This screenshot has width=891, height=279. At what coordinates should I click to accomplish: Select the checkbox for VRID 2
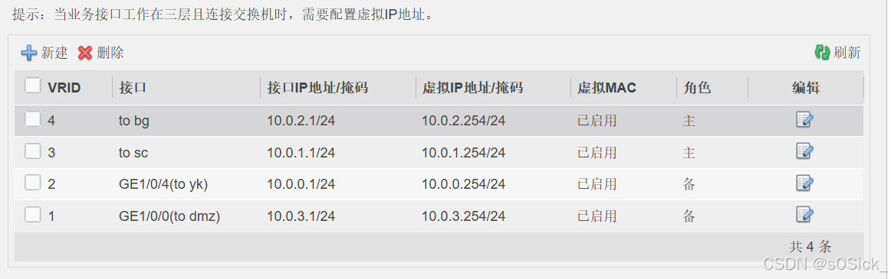click(33, 183)
